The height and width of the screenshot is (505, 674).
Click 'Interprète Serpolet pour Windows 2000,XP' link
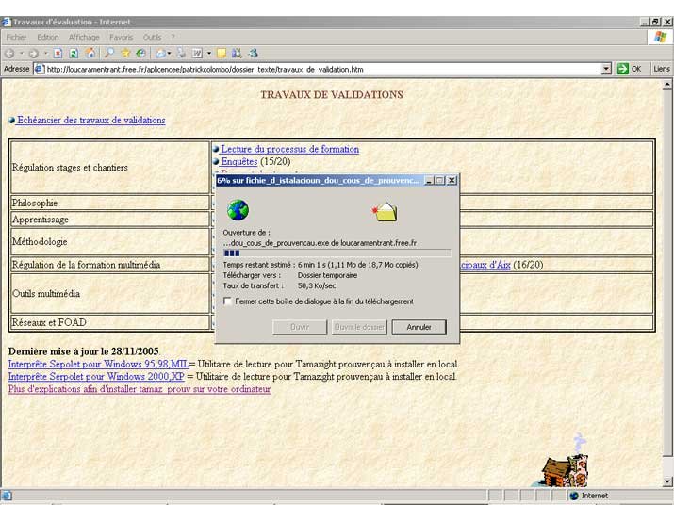96,377
